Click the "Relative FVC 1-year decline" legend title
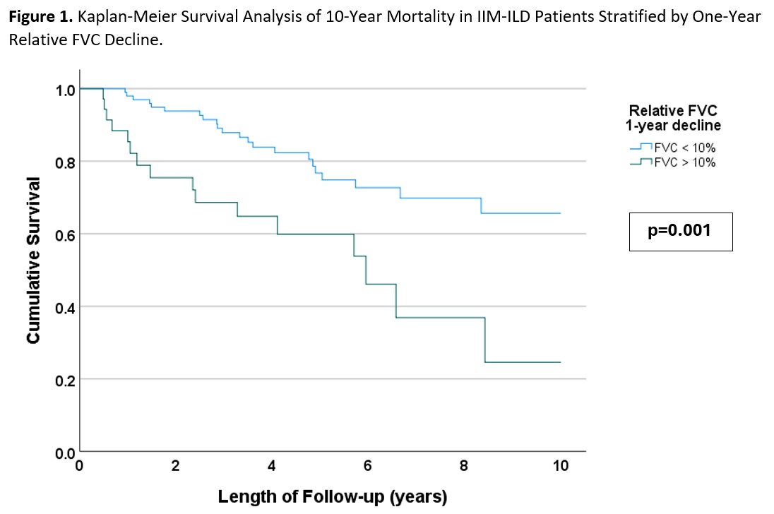The image size is (774, 514). pyautogui.click(x=675, y=118)
